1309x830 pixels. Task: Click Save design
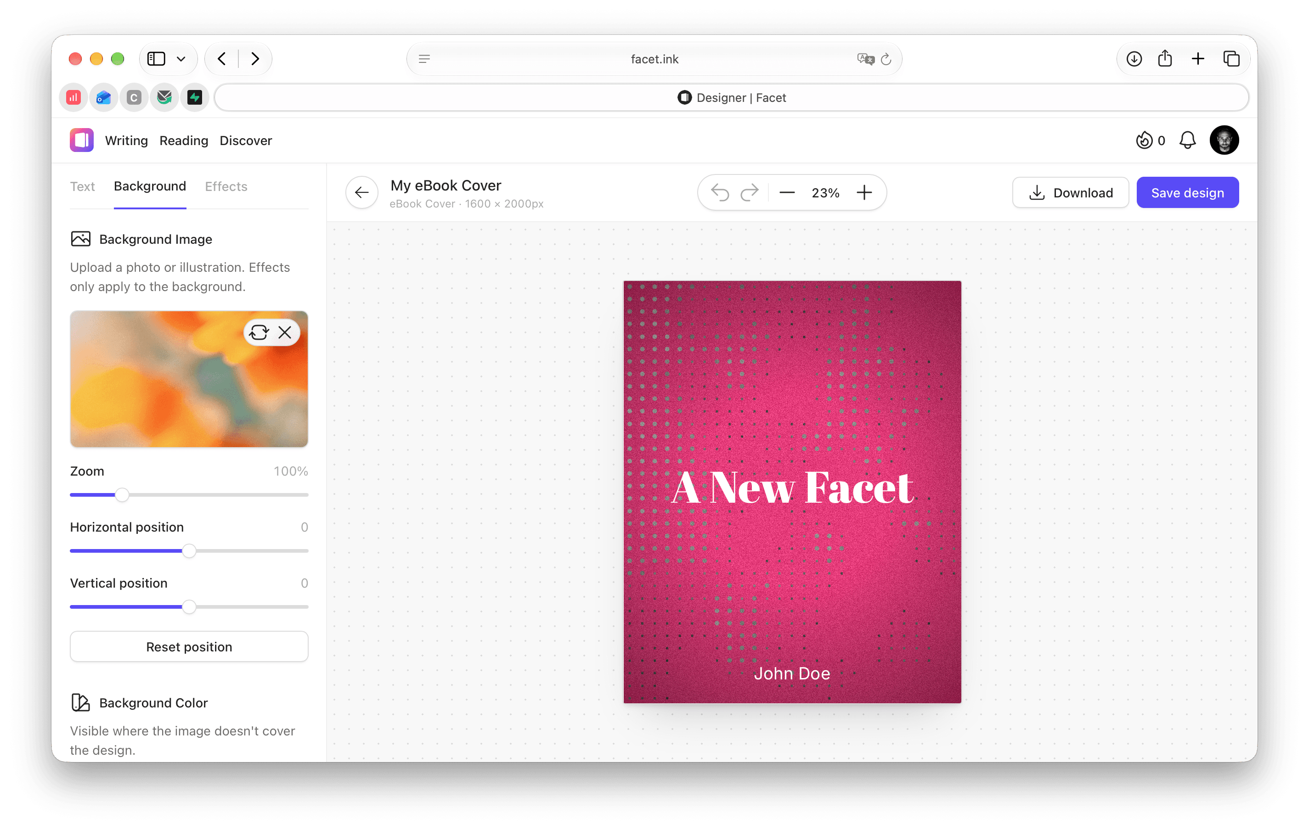click(x=1187, y=192)
